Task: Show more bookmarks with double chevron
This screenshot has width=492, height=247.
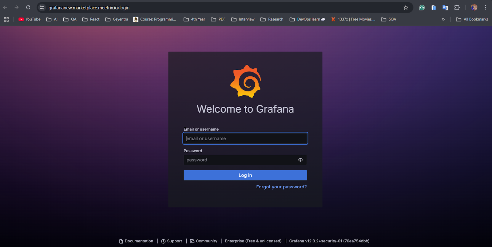Action: [443, 19]
